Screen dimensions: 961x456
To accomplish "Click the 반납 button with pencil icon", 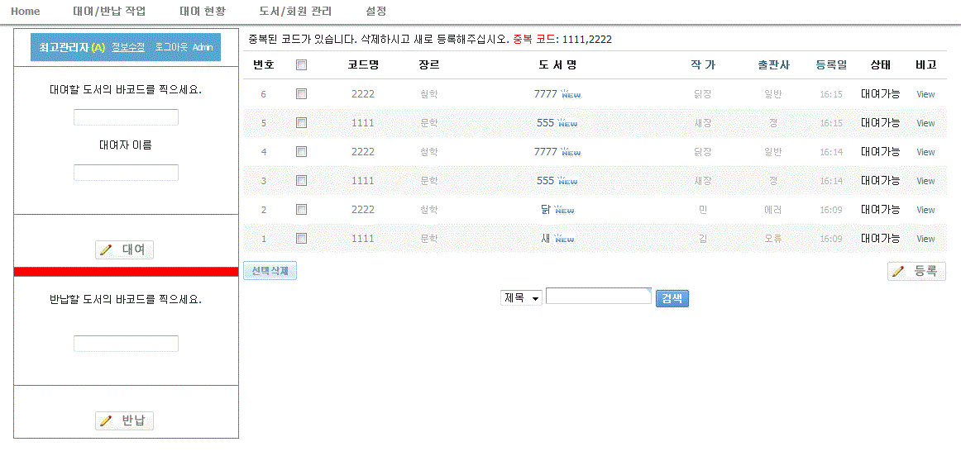I will [124, 420].
